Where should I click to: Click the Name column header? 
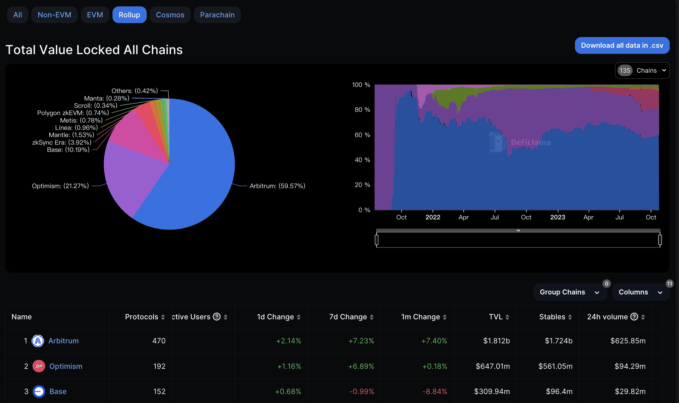(x=22, y=317)
